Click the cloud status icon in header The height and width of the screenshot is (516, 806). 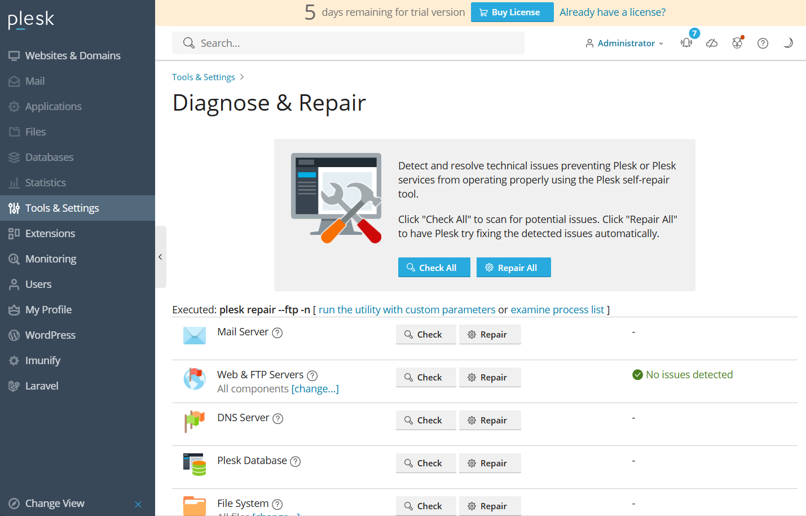712,43
